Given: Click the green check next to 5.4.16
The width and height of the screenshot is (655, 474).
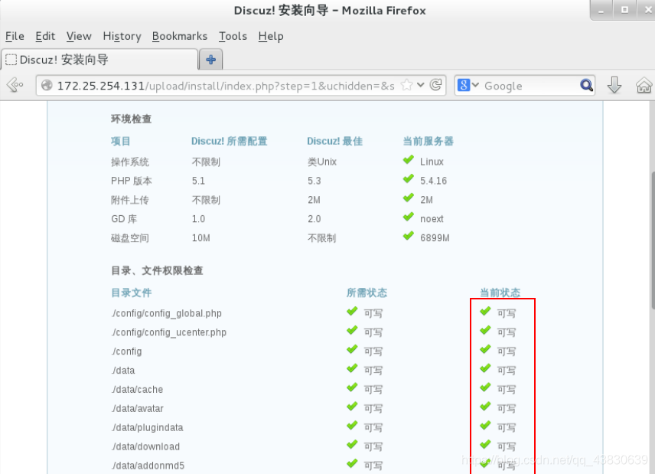Looking at the screenshot, I should (408, 179).
